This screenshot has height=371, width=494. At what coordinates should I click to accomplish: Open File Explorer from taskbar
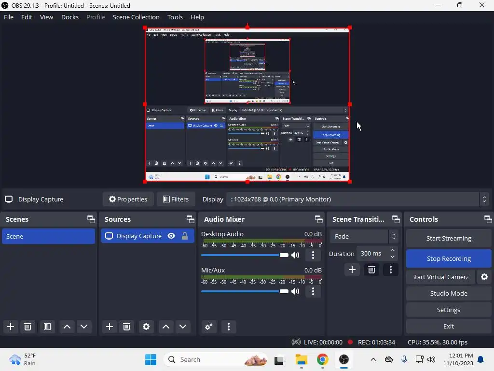[301, 359]
